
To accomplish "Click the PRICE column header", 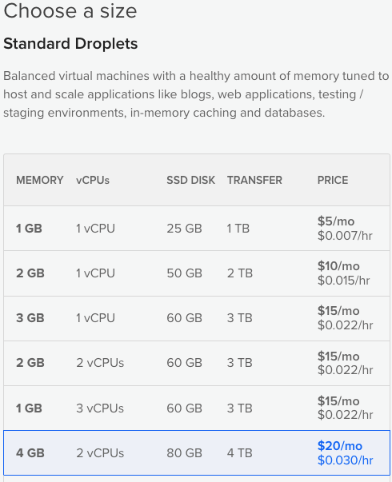I will coord(333,180).
